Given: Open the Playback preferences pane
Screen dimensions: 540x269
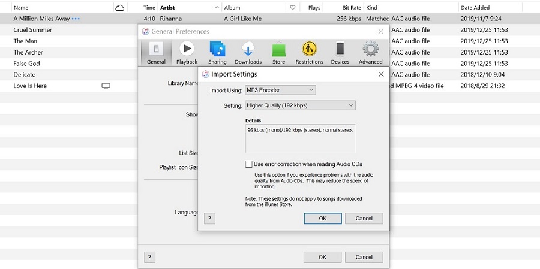Looking at the screenshot, I should tap(187, 52).
